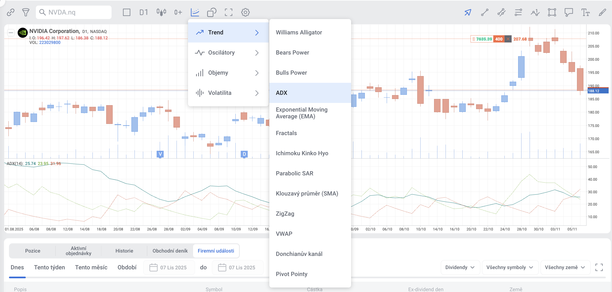Select the ADX indicator
Image resolution: width=612 pixels, height=292 pixels.
coord(310,93)
